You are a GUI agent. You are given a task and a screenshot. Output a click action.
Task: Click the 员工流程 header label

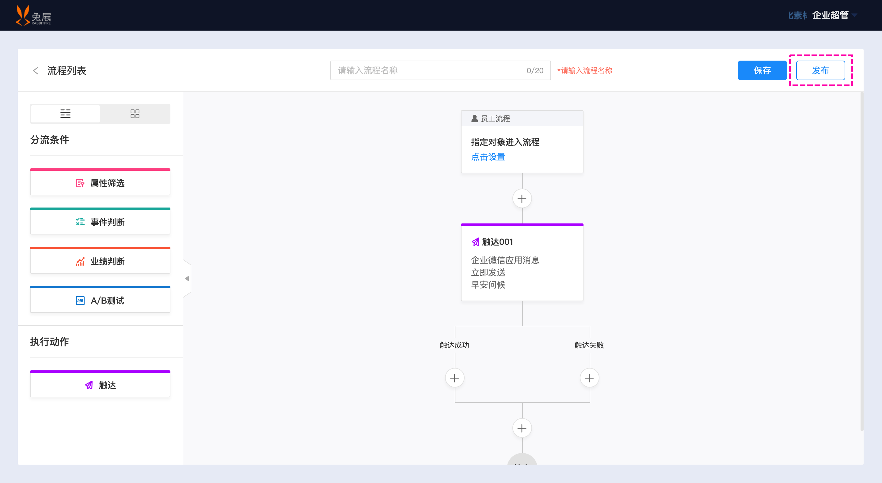(x=496, y=118)
